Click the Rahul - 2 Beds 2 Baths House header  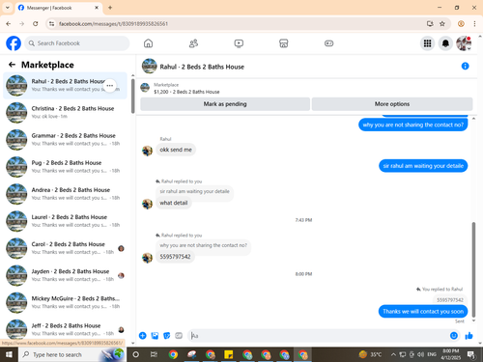pyautogui.click(x=202, y=67)
